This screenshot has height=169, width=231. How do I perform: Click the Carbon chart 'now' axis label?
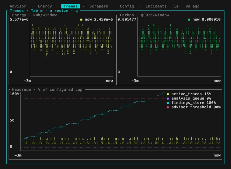(217, 81)
